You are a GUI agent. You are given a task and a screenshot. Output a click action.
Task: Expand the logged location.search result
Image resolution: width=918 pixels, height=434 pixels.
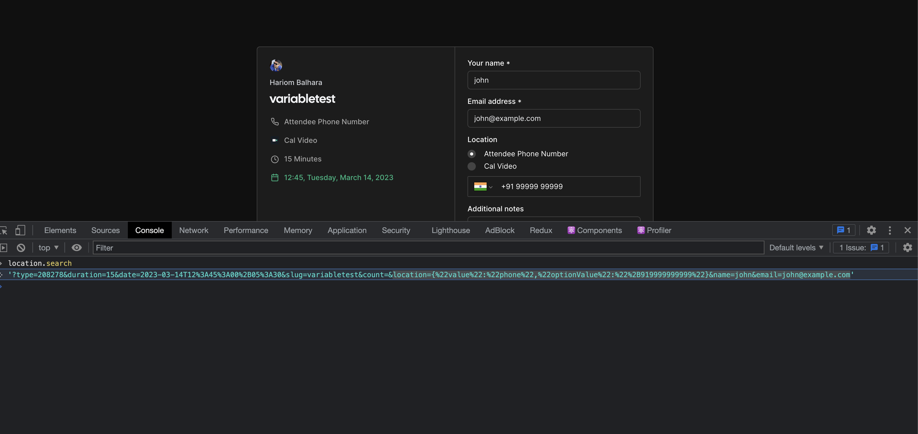3,275
